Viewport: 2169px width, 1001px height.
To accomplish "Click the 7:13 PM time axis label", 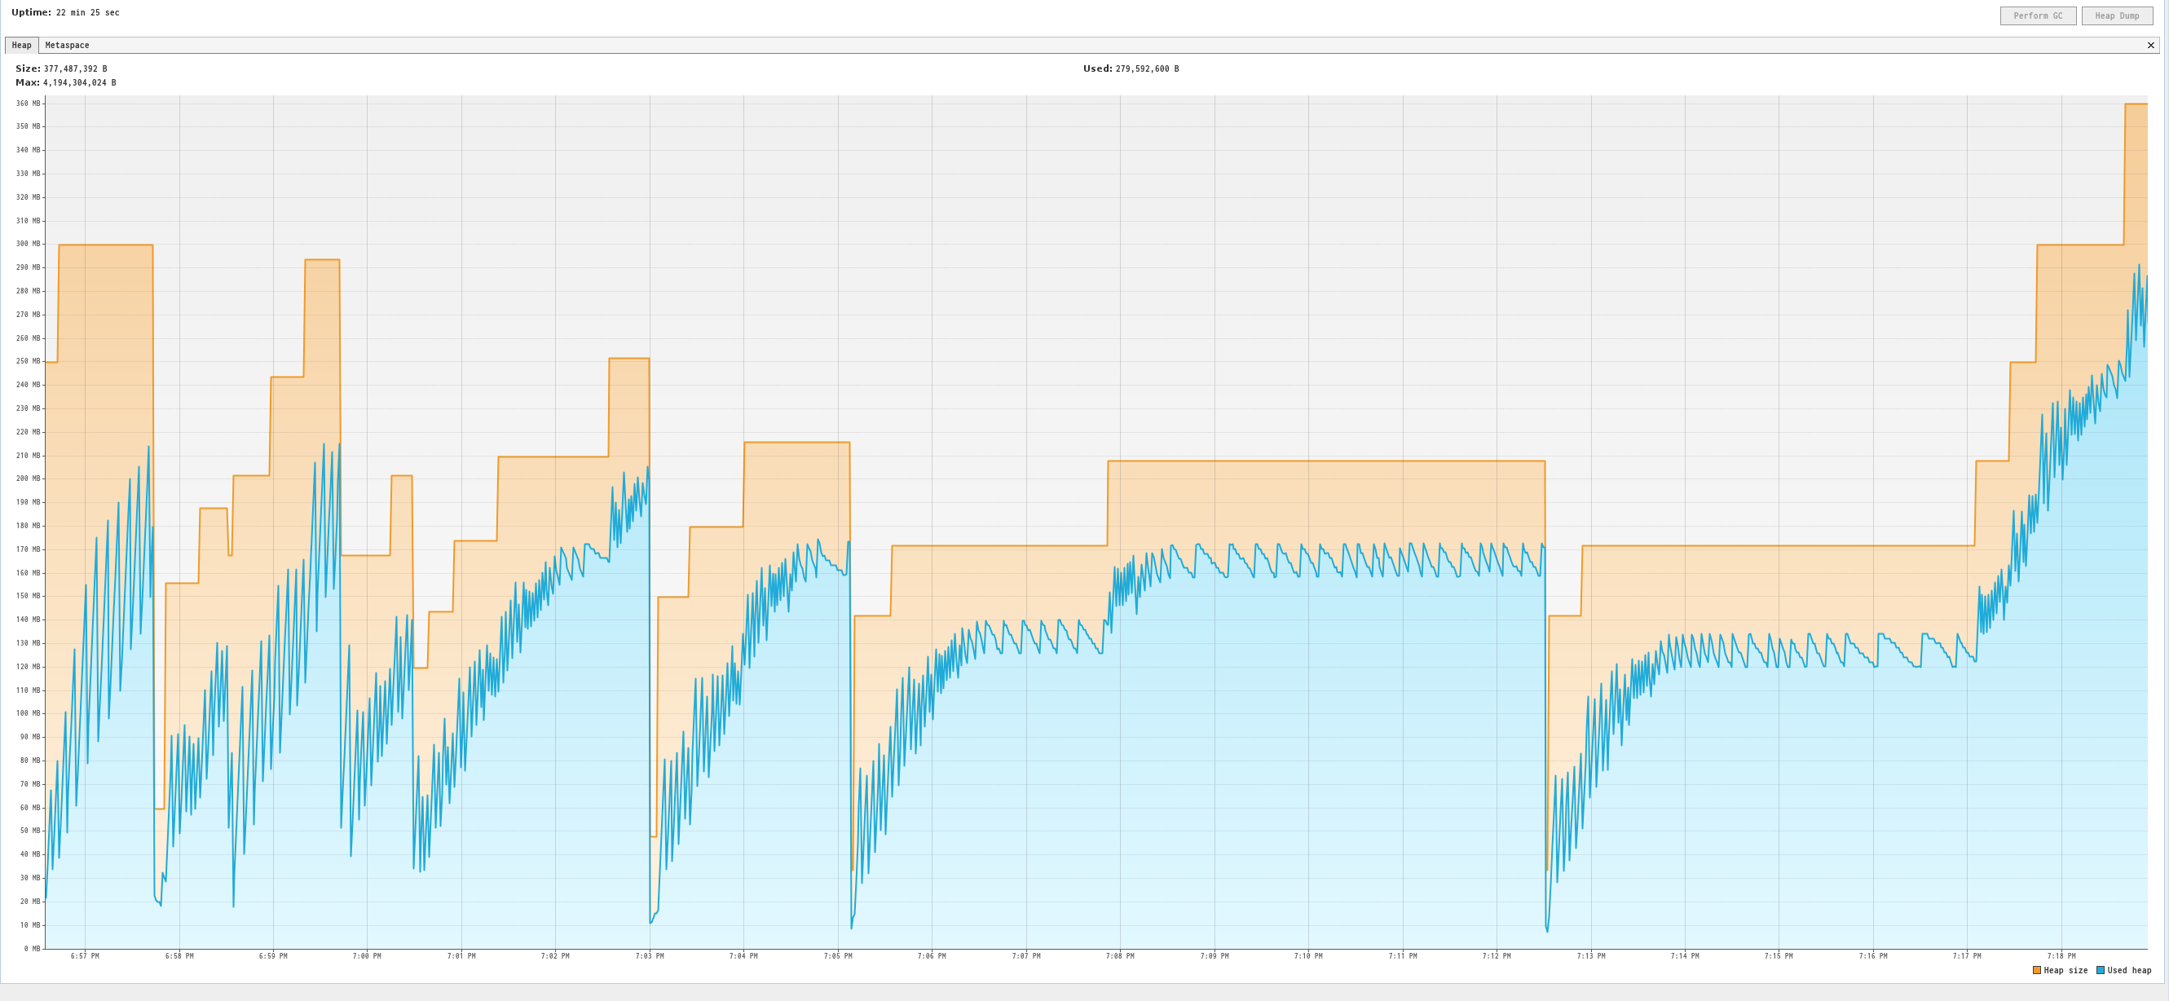I will click(1590, 956).
